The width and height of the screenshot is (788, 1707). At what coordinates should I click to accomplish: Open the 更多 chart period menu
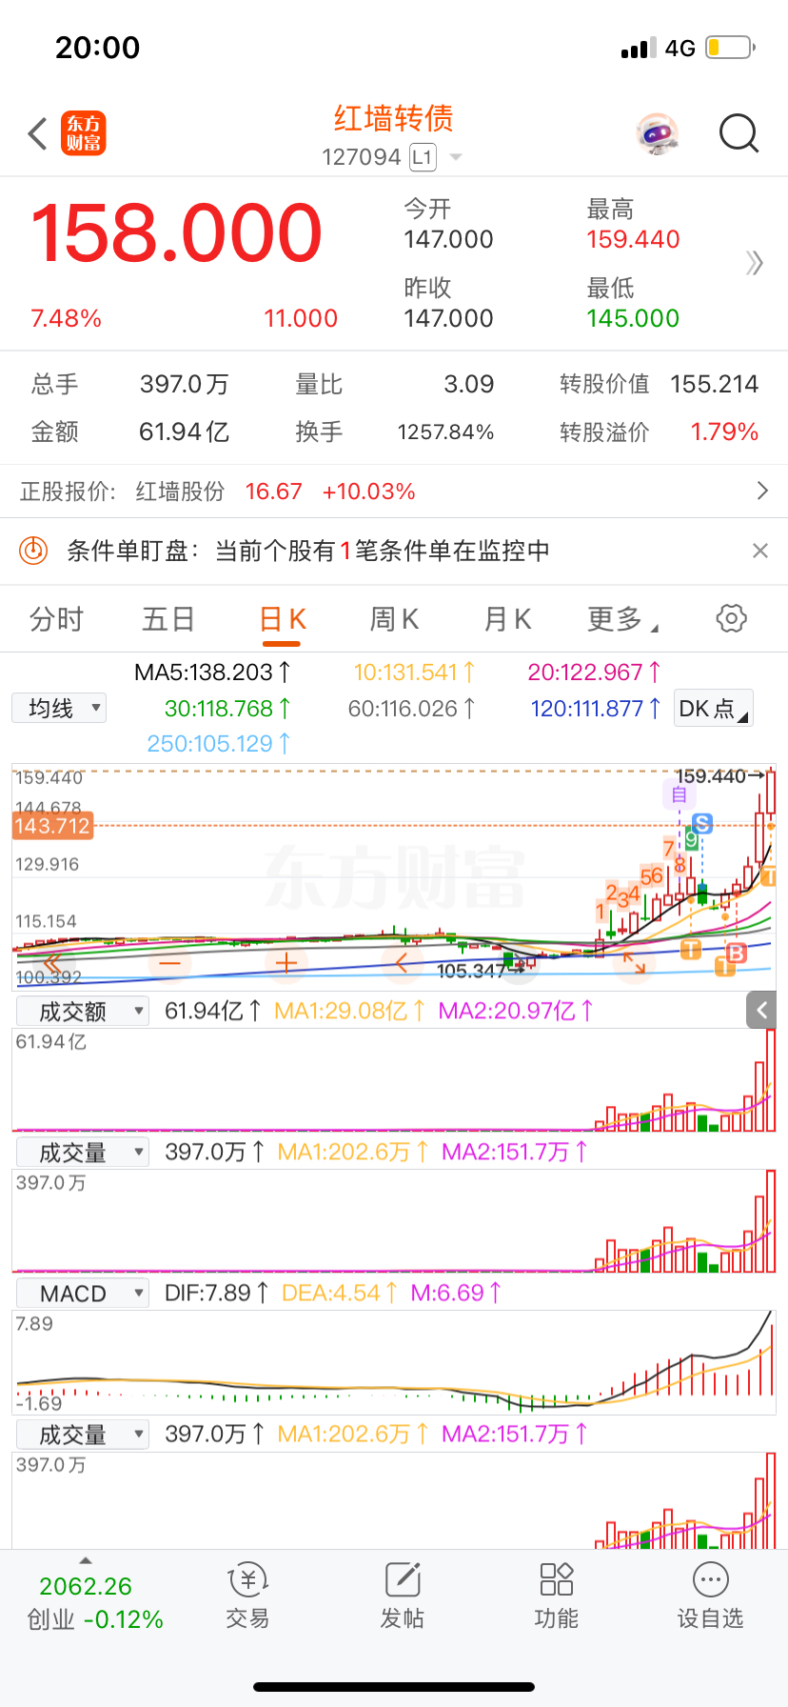622,619
